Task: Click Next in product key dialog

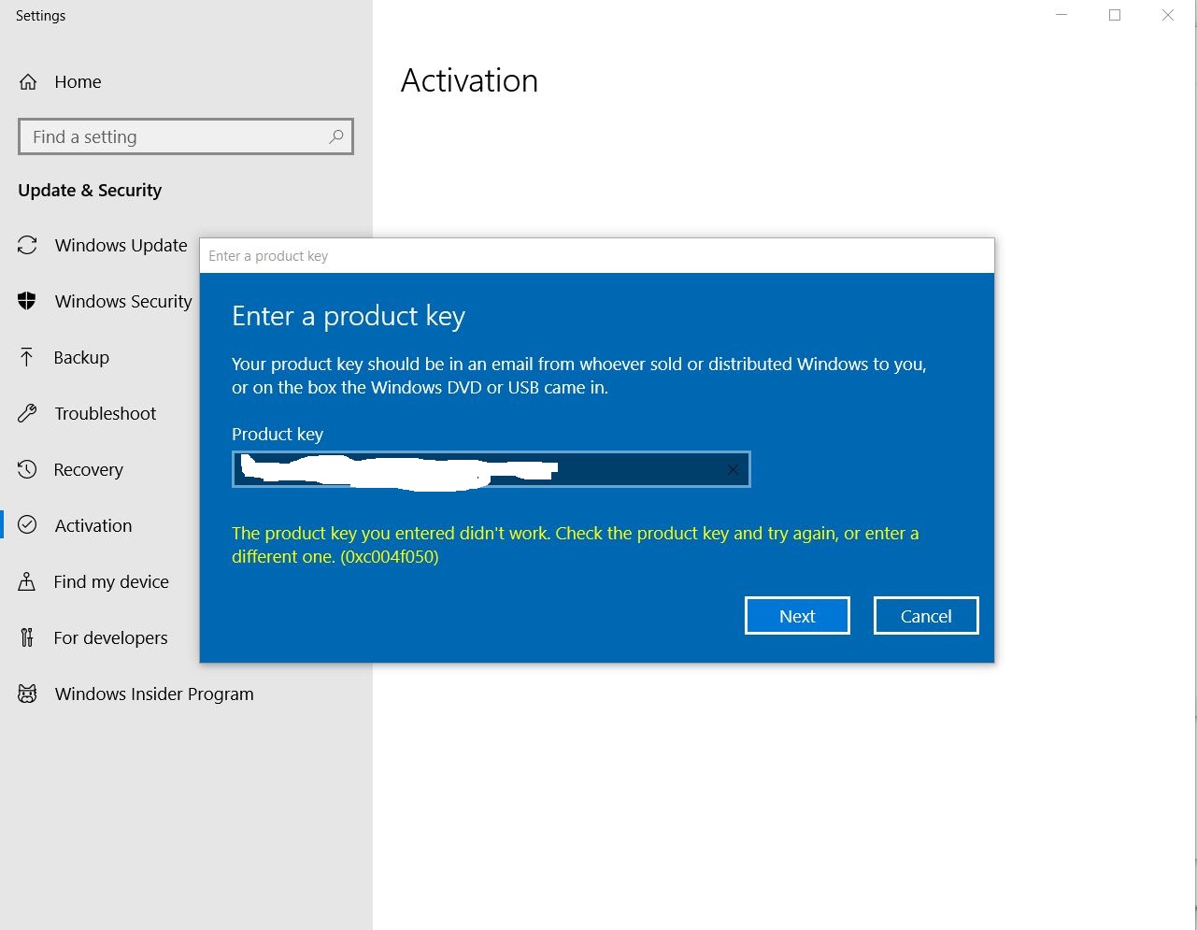Action: click(797, 616)
